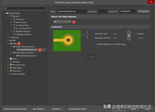The width and height of the screenshot is (155, 112).
Task: Expand the Signal Integrity branch arrow
Action: click(8, 74)
